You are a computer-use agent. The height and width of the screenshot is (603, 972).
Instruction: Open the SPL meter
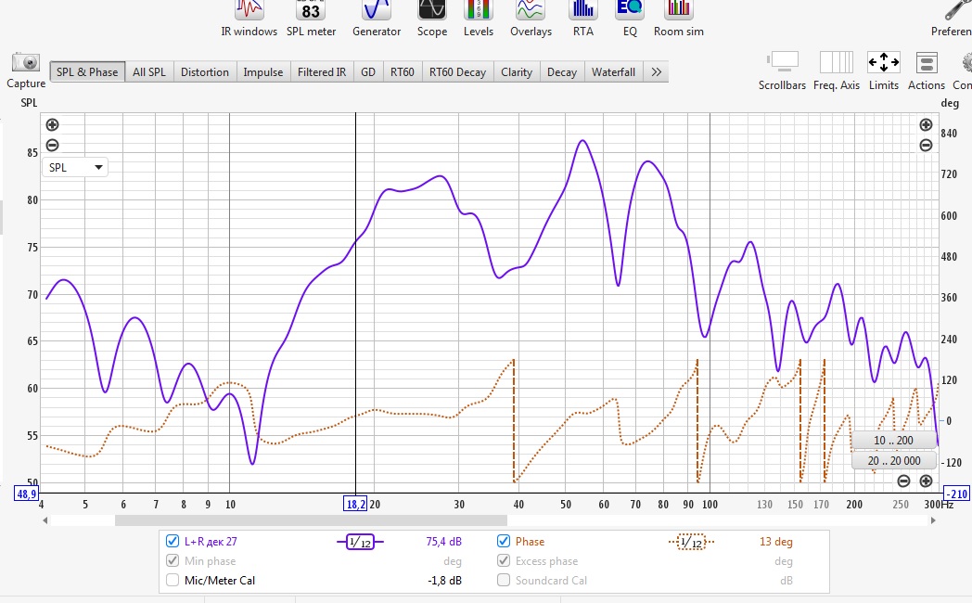pyautogui.click(x=311, y=19)
